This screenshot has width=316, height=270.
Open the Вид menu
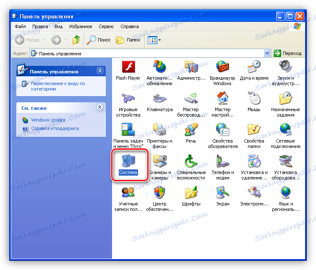[x=59, y=26]
